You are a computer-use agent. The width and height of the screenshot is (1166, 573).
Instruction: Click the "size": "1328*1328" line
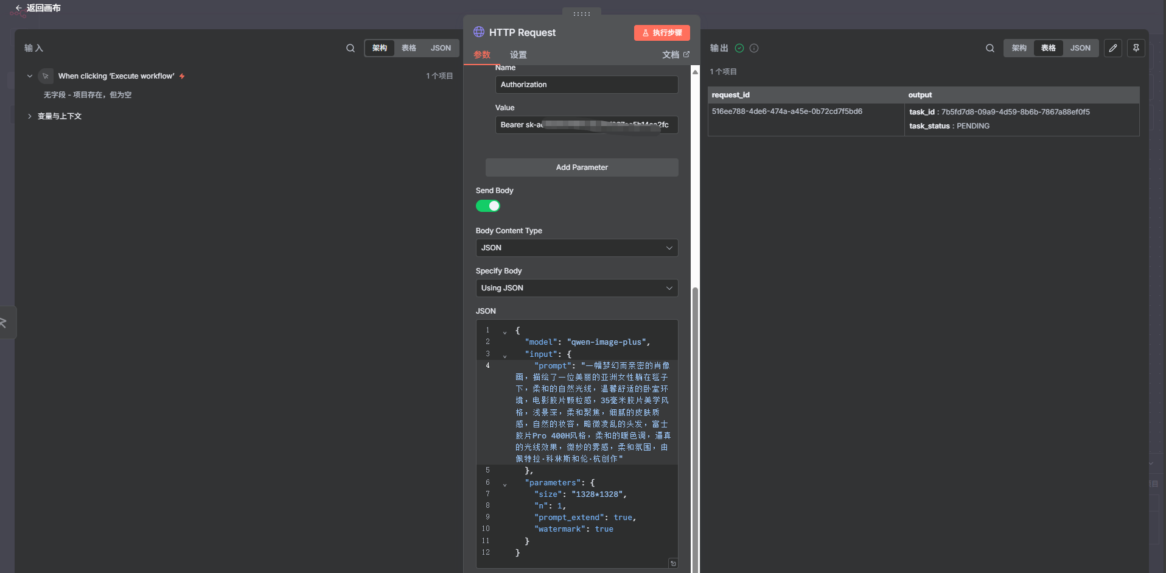pyautogui.click(x=581, y=494)
